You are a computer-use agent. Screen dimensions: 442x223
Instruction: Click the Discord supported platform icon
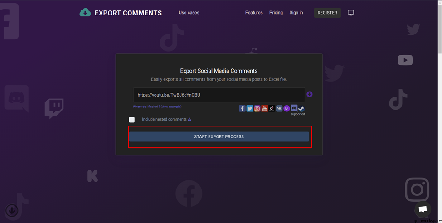[294, 108]
